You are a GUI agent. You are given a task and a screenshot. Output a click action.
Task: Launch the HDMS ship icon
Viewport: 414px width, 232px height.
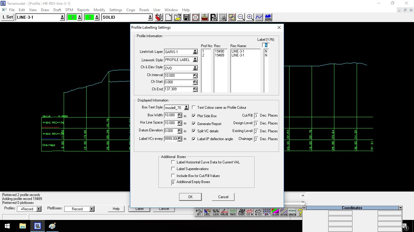[x=268, y=17]
